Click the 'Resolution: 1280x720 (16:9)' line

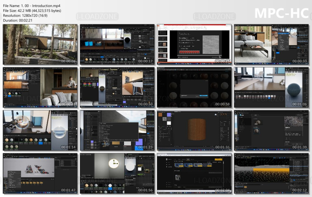coord(25,15)
